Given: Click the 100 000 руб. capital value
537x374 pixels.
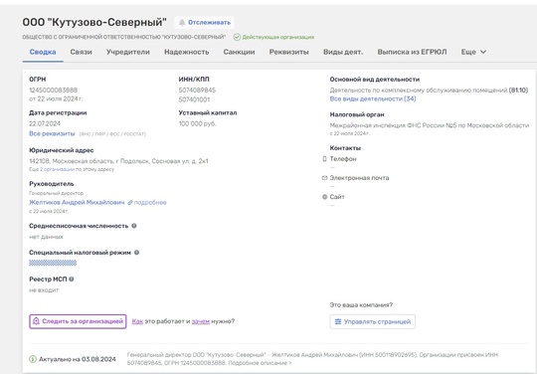Looking at the screenshot, I should point(197,123).
